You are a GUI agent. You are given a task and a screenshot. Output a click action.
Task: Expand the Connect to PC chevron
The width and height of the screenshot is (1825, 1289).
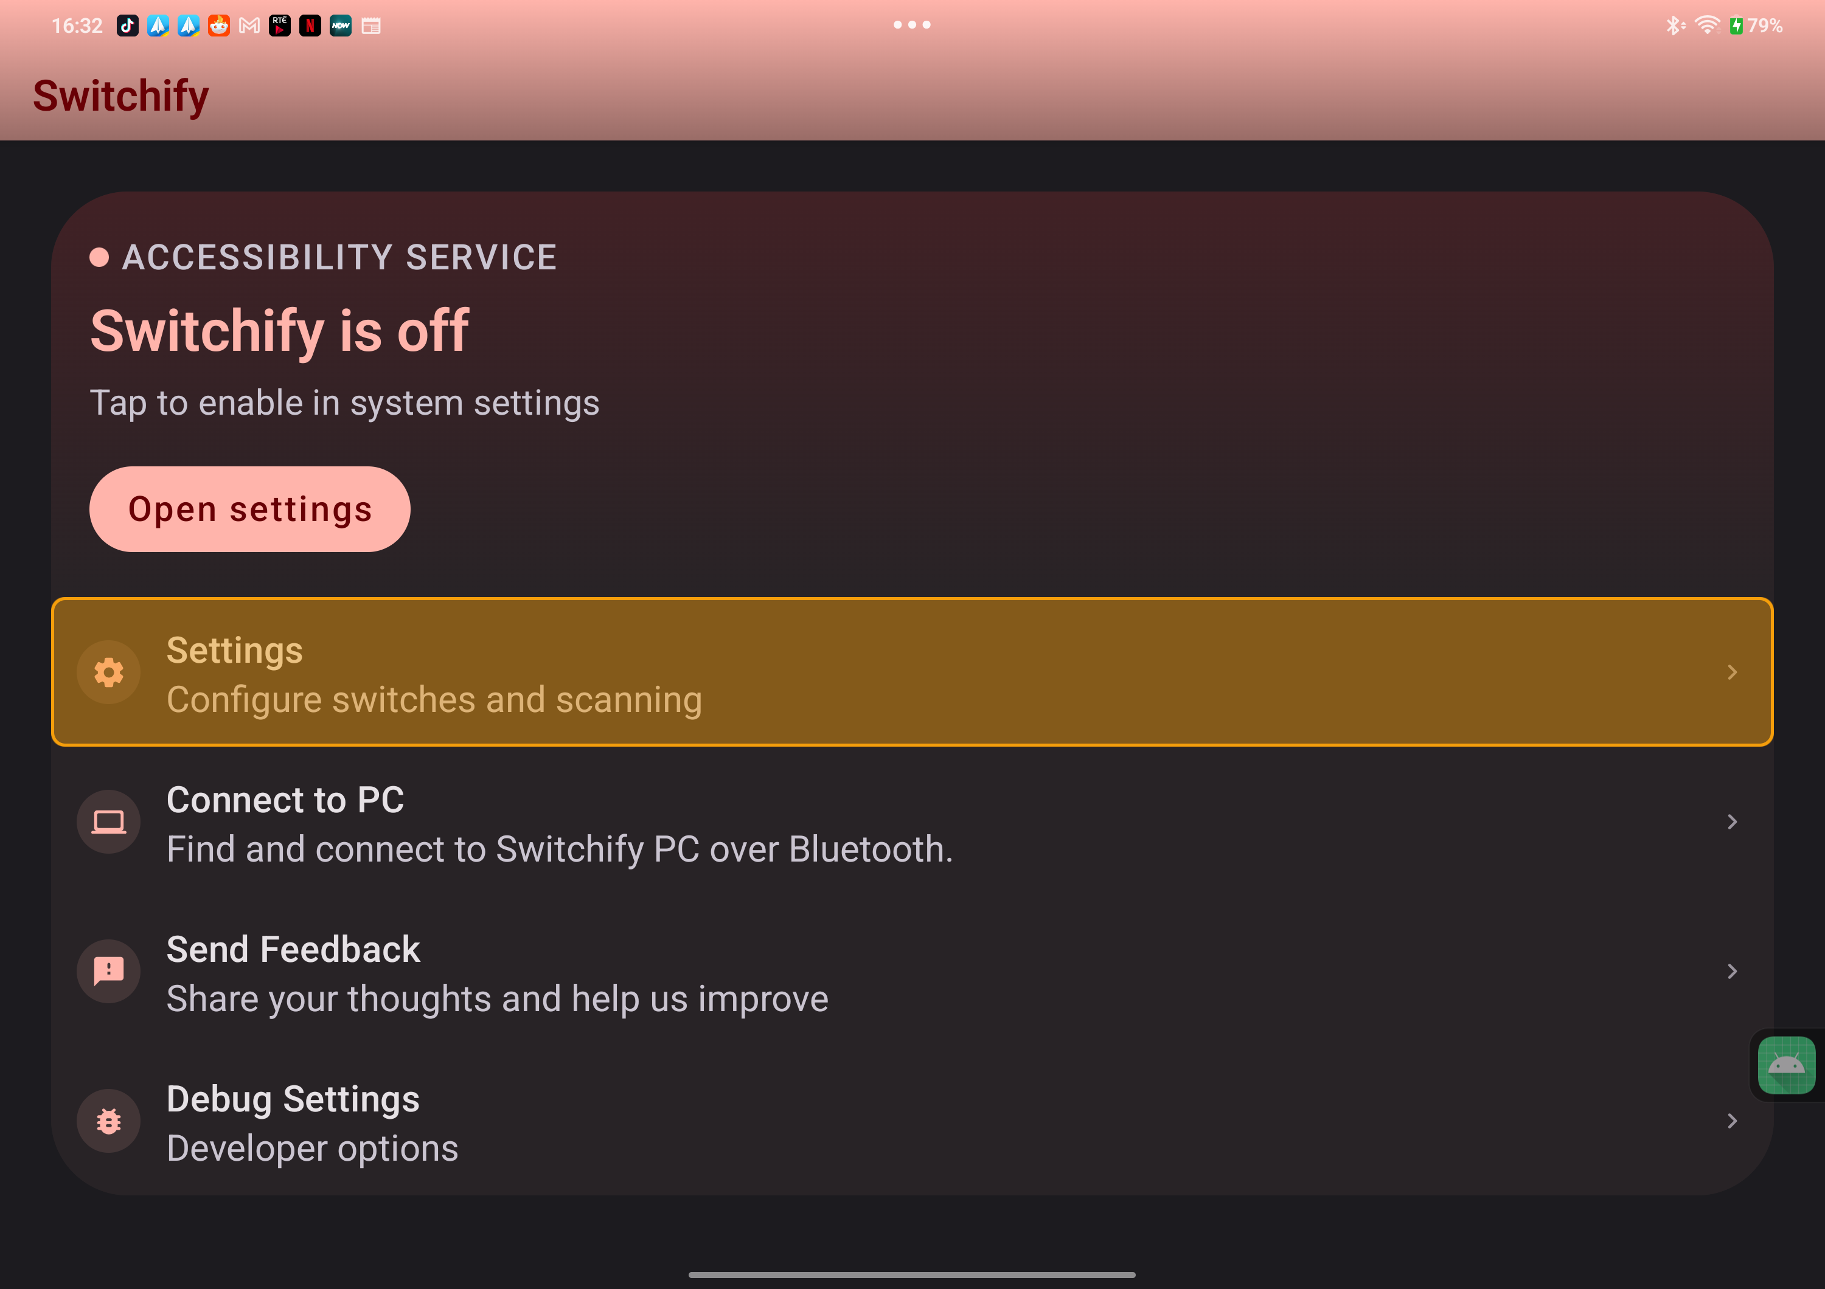coord(1732,822)
